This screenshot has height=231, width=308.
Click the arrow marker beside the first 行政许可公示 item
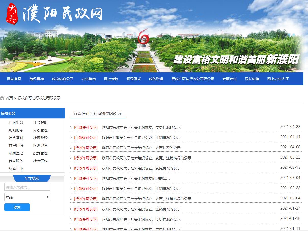[x=71, y=127]
